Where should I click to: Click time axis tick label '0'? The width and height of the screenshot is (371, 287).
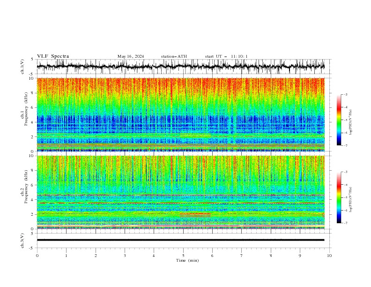37,256
